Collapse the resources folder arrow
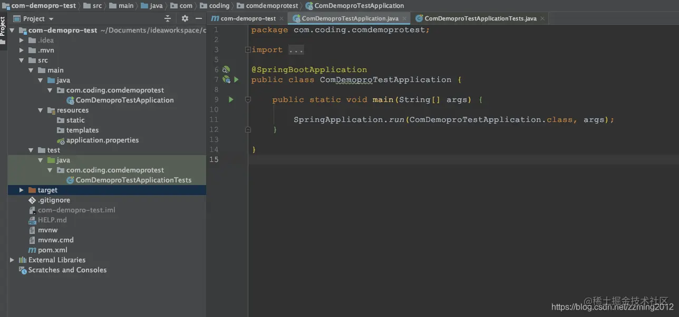This screenshot has height=317, width=679. (x=41, y=110)
